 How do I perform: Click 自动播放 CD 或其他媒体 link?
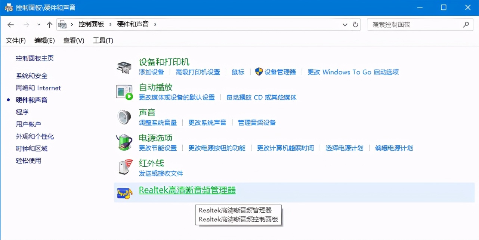[x=262, y=97]
